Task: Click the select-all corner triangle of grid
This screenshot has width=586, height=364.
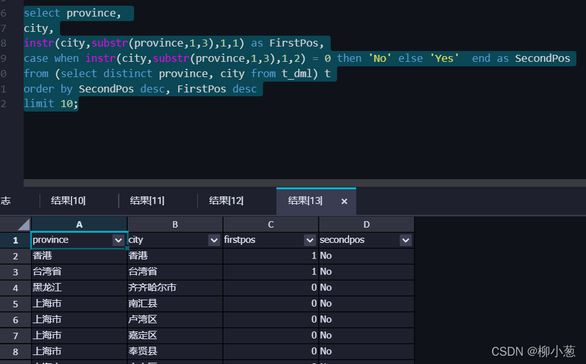Action: point(23,224)
